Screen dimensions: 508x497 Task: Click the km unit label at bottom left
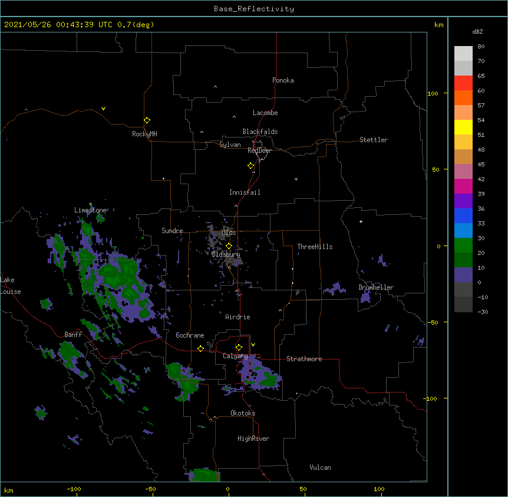point(8,490)
